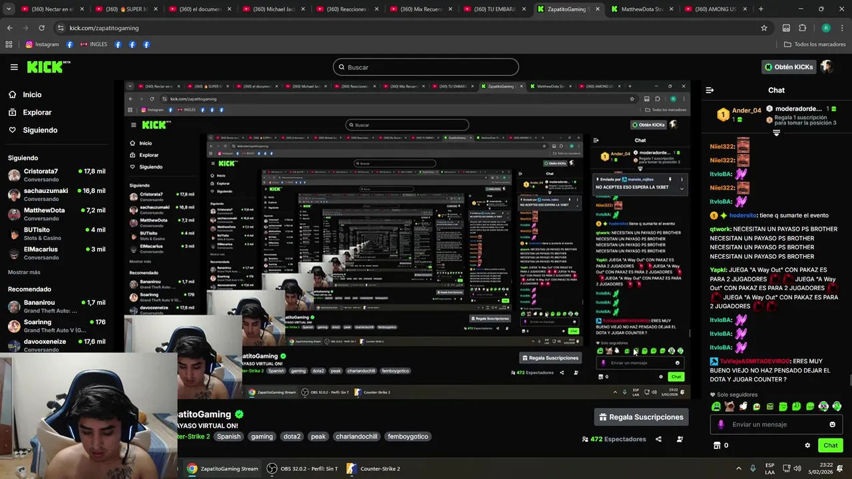Screen dimensions: 852x479
Task: Focus the Buscar search field
Action: [426, 67]
